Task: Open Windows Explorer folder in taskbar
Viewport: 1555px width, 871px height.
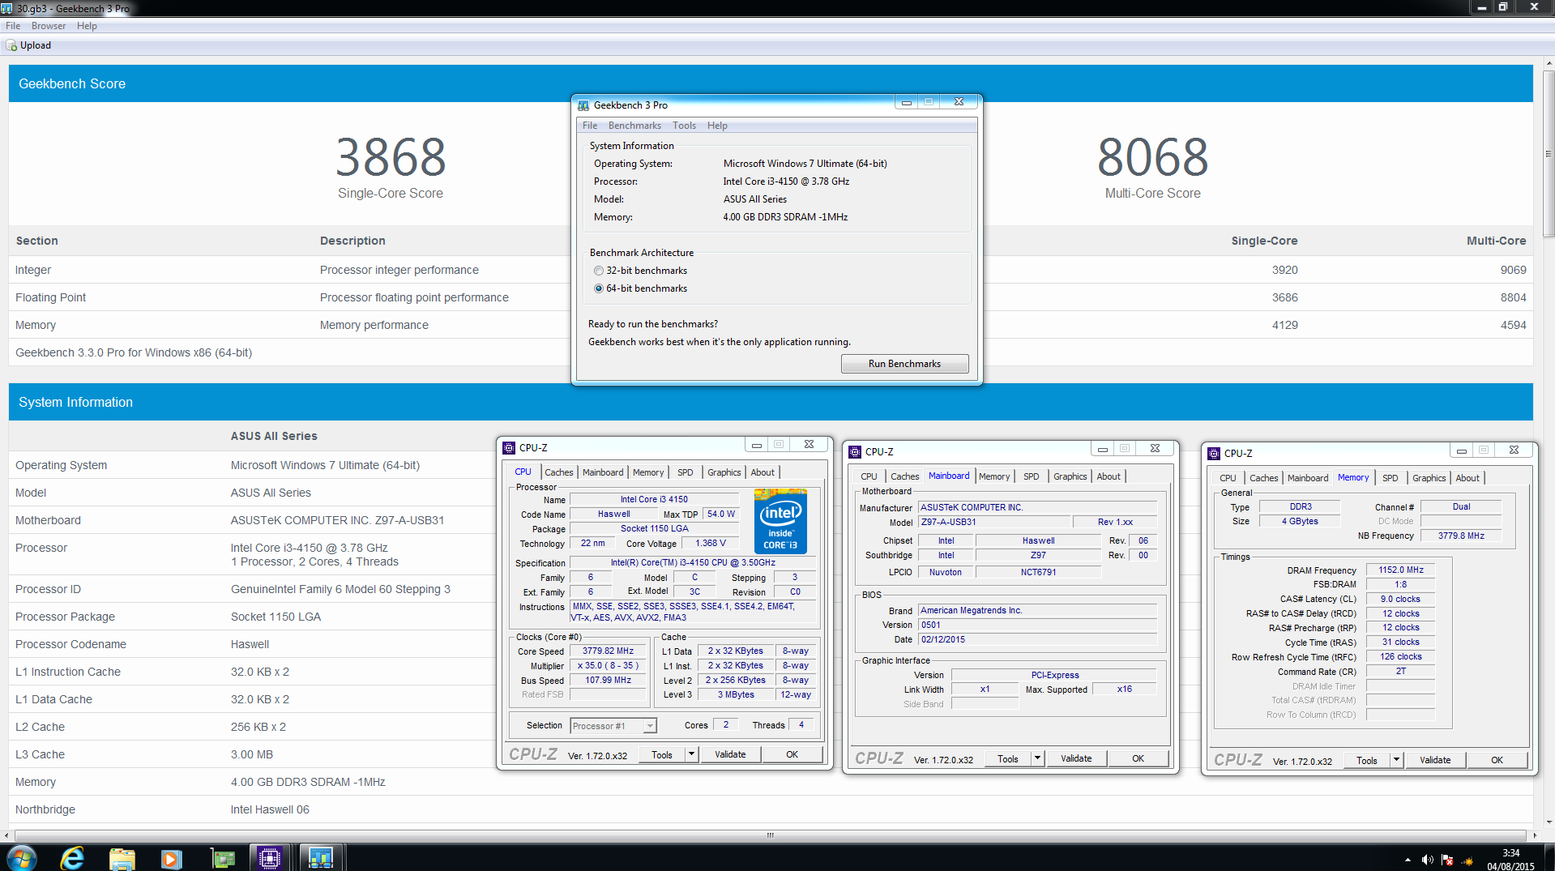Action: (122, 857)
